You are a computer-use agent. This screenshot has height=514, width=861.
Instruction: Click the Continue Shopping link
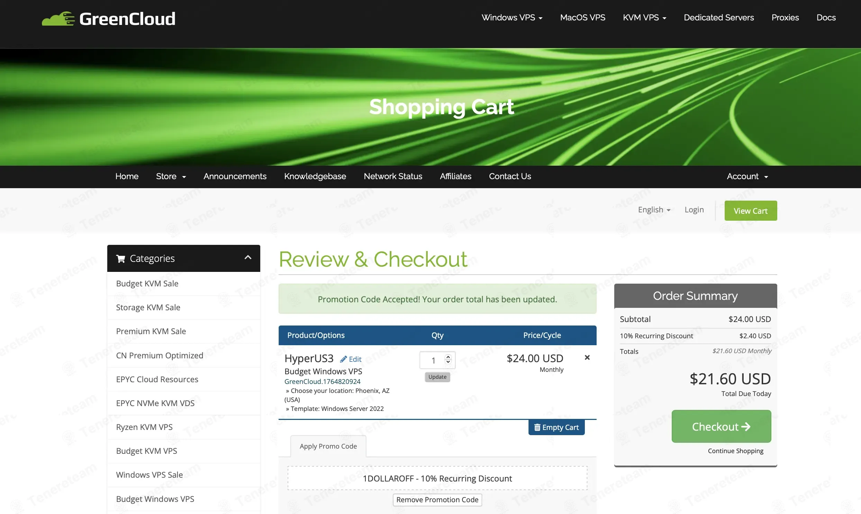[x=736, y=451]
